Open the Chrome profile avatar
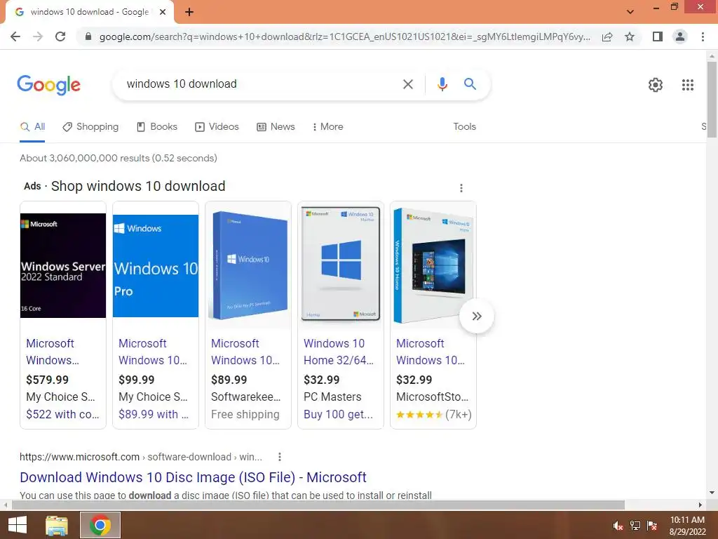This screenshot has height=539, width=718. tap(680, 36)
